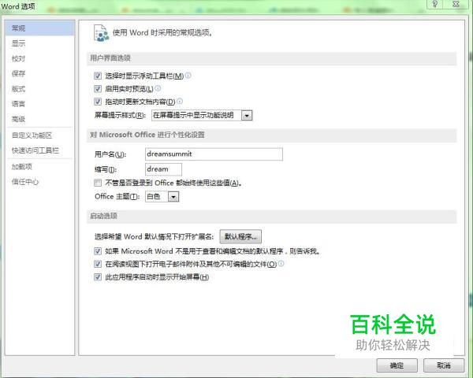Toggle 选择时显示浮动工具栏 checkbox
The height and width of the screenshot is (378, 473).
click(98, 76)
